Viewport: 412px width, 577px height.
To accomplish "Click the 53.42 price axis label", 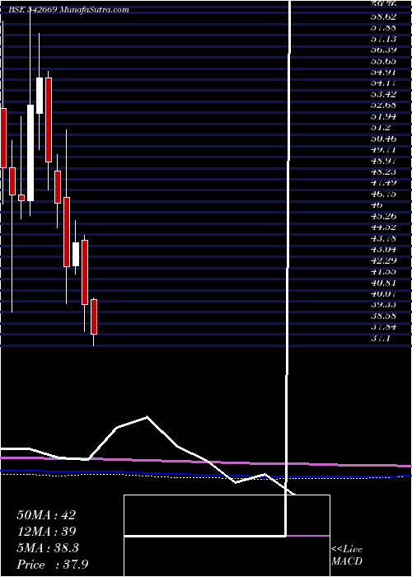I will click(x=383, y=94).
